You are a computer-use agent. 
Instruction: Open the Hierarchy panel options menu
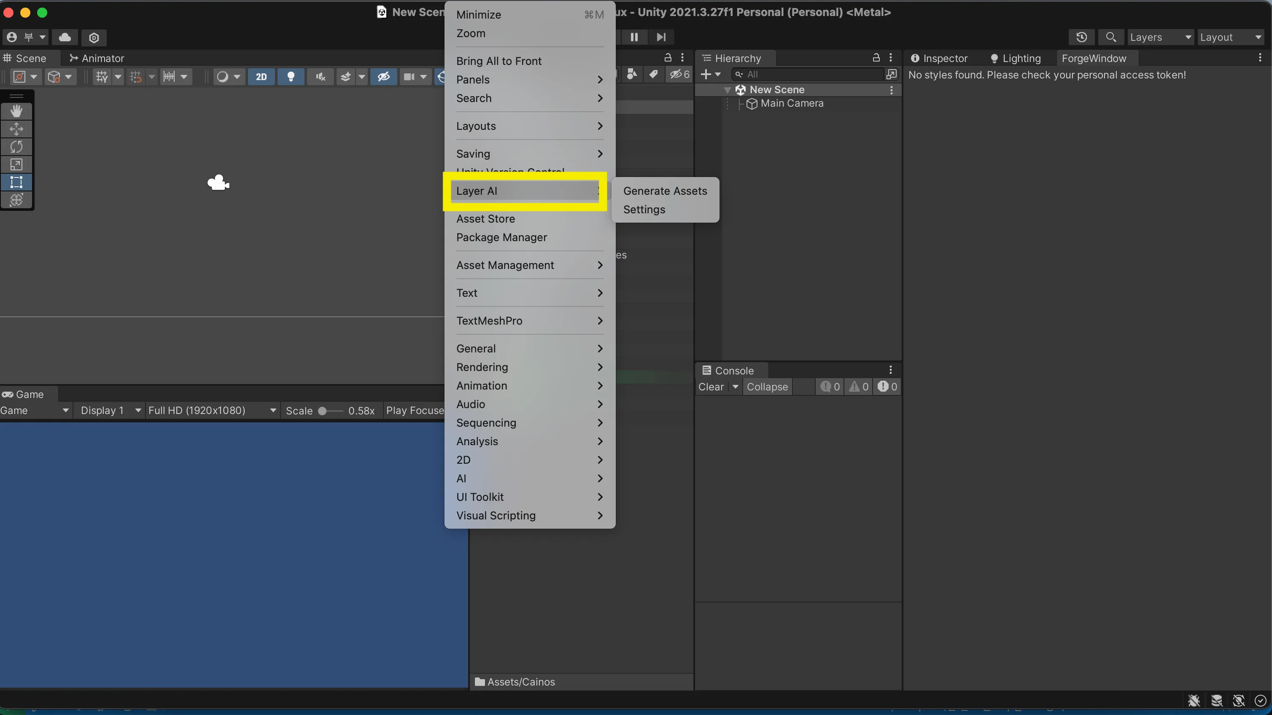click(x=891, y=58)
